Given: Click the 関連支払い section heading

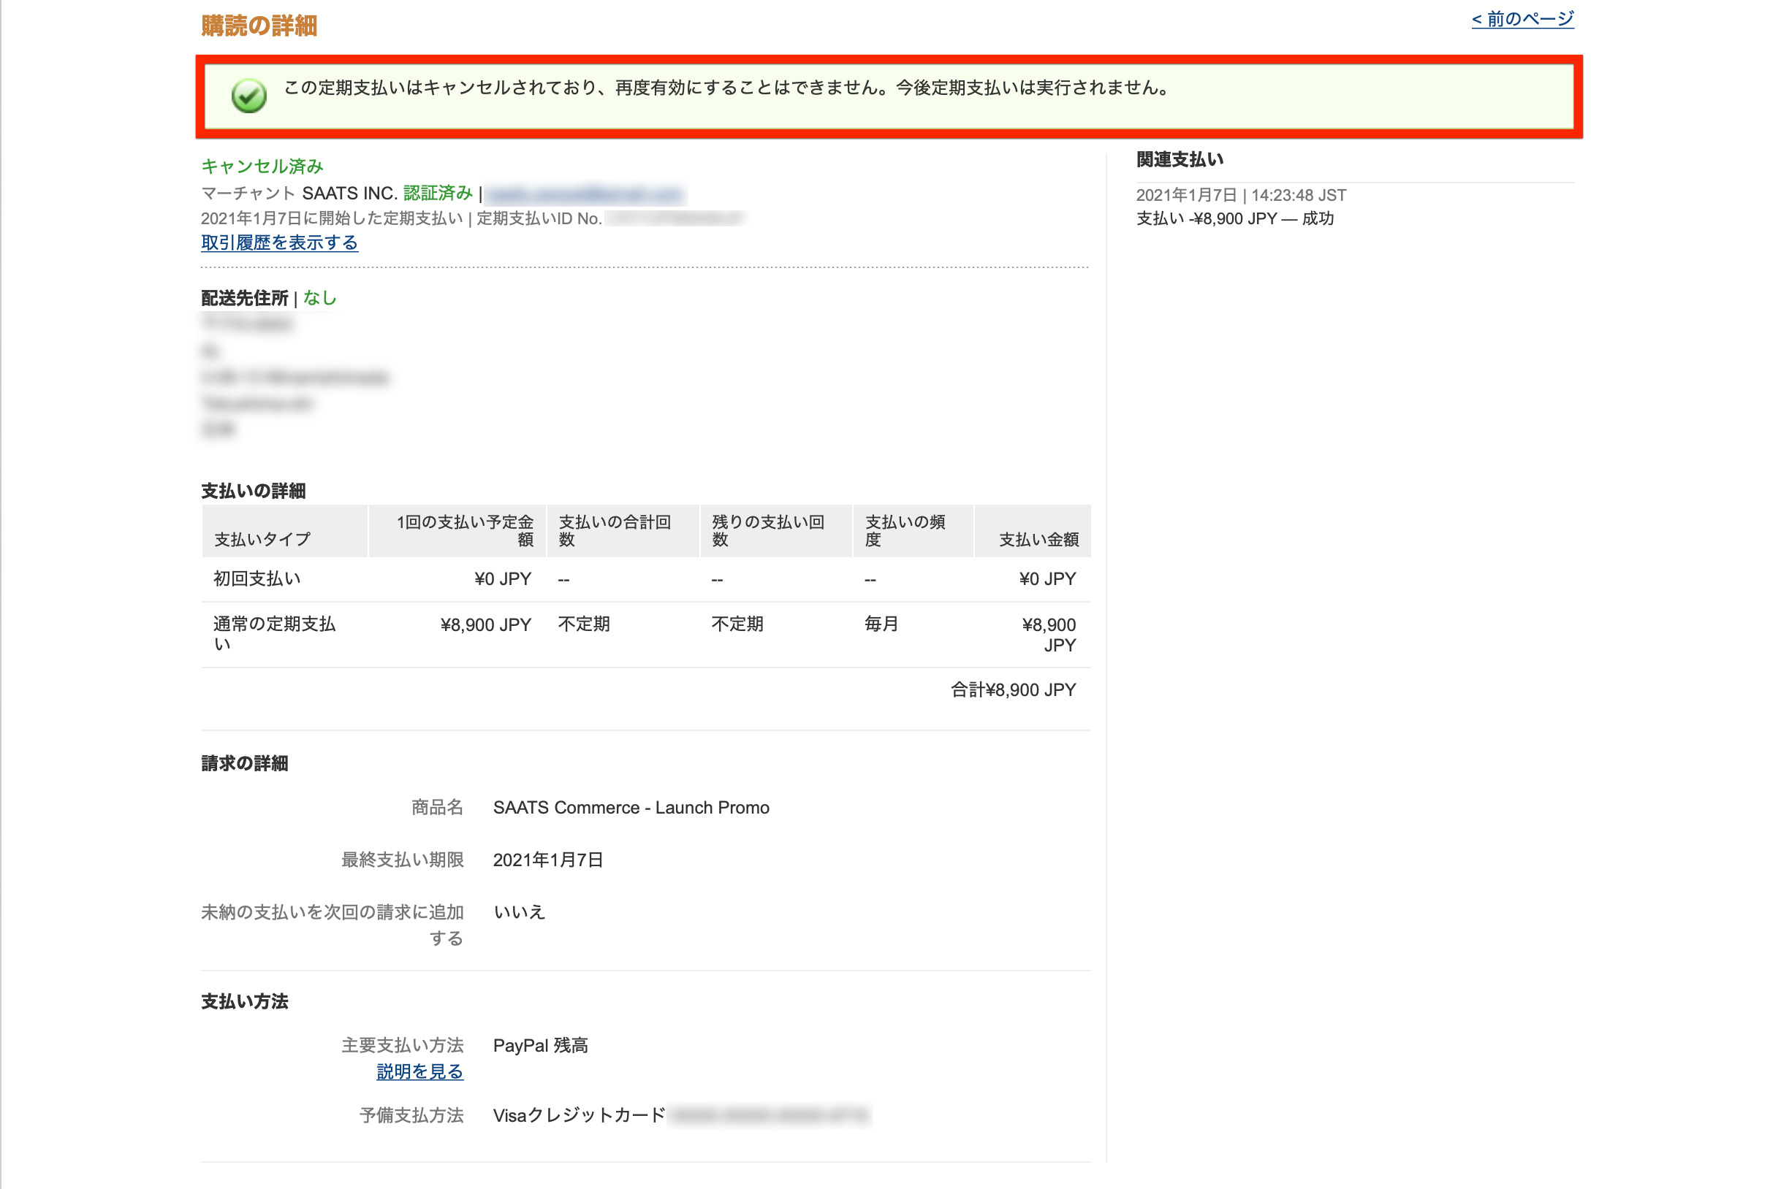Looking at the screenshot, I should coord(1180,160).
